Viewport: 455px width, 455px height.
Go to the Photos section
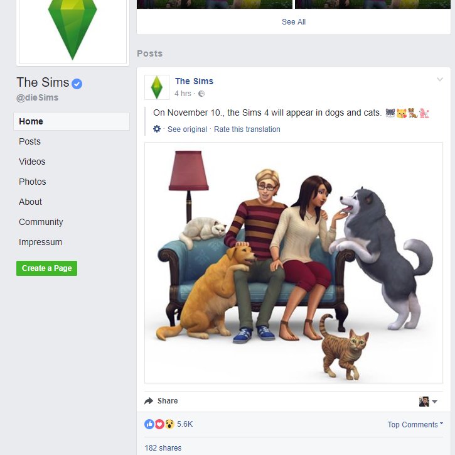[x=33, y=182]
